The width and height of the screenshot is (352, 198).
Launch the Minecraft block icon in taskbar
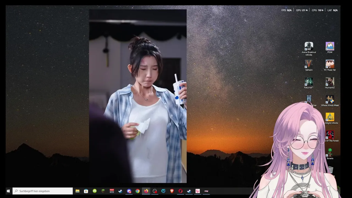103,191
